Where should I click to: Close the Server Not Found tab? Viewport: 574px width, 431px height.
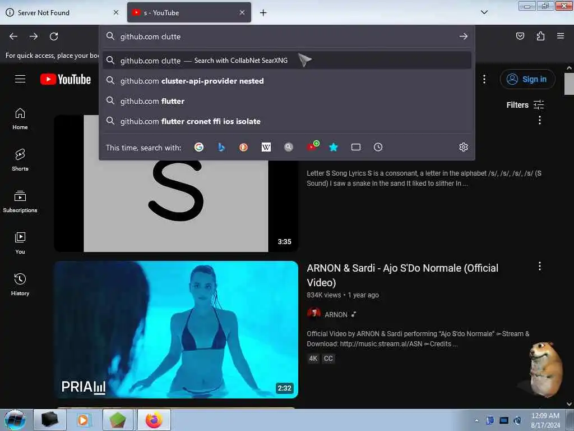point(116,12)
